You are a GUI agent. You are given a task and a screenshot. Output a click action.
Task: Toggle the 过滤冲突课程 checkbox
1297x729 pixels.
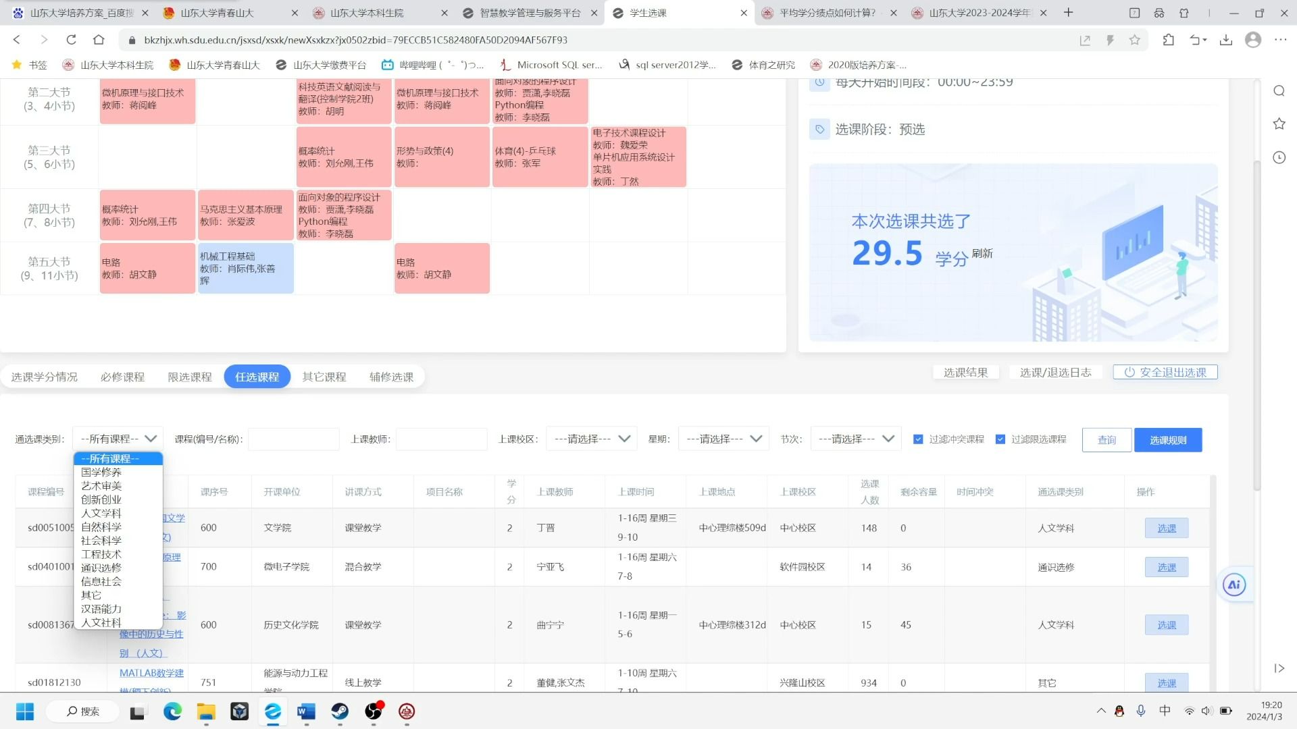(x=918, y=439)
